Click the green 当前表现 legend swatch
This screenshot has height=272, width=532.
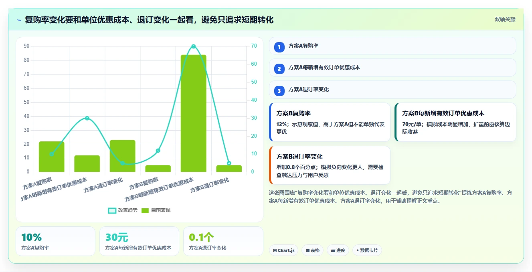pos(145,210)
